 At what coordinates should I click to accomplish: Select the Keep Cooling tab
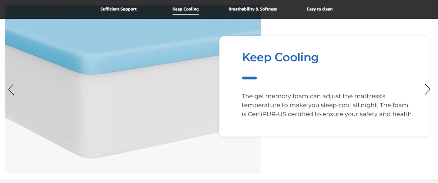coord(186,9)
